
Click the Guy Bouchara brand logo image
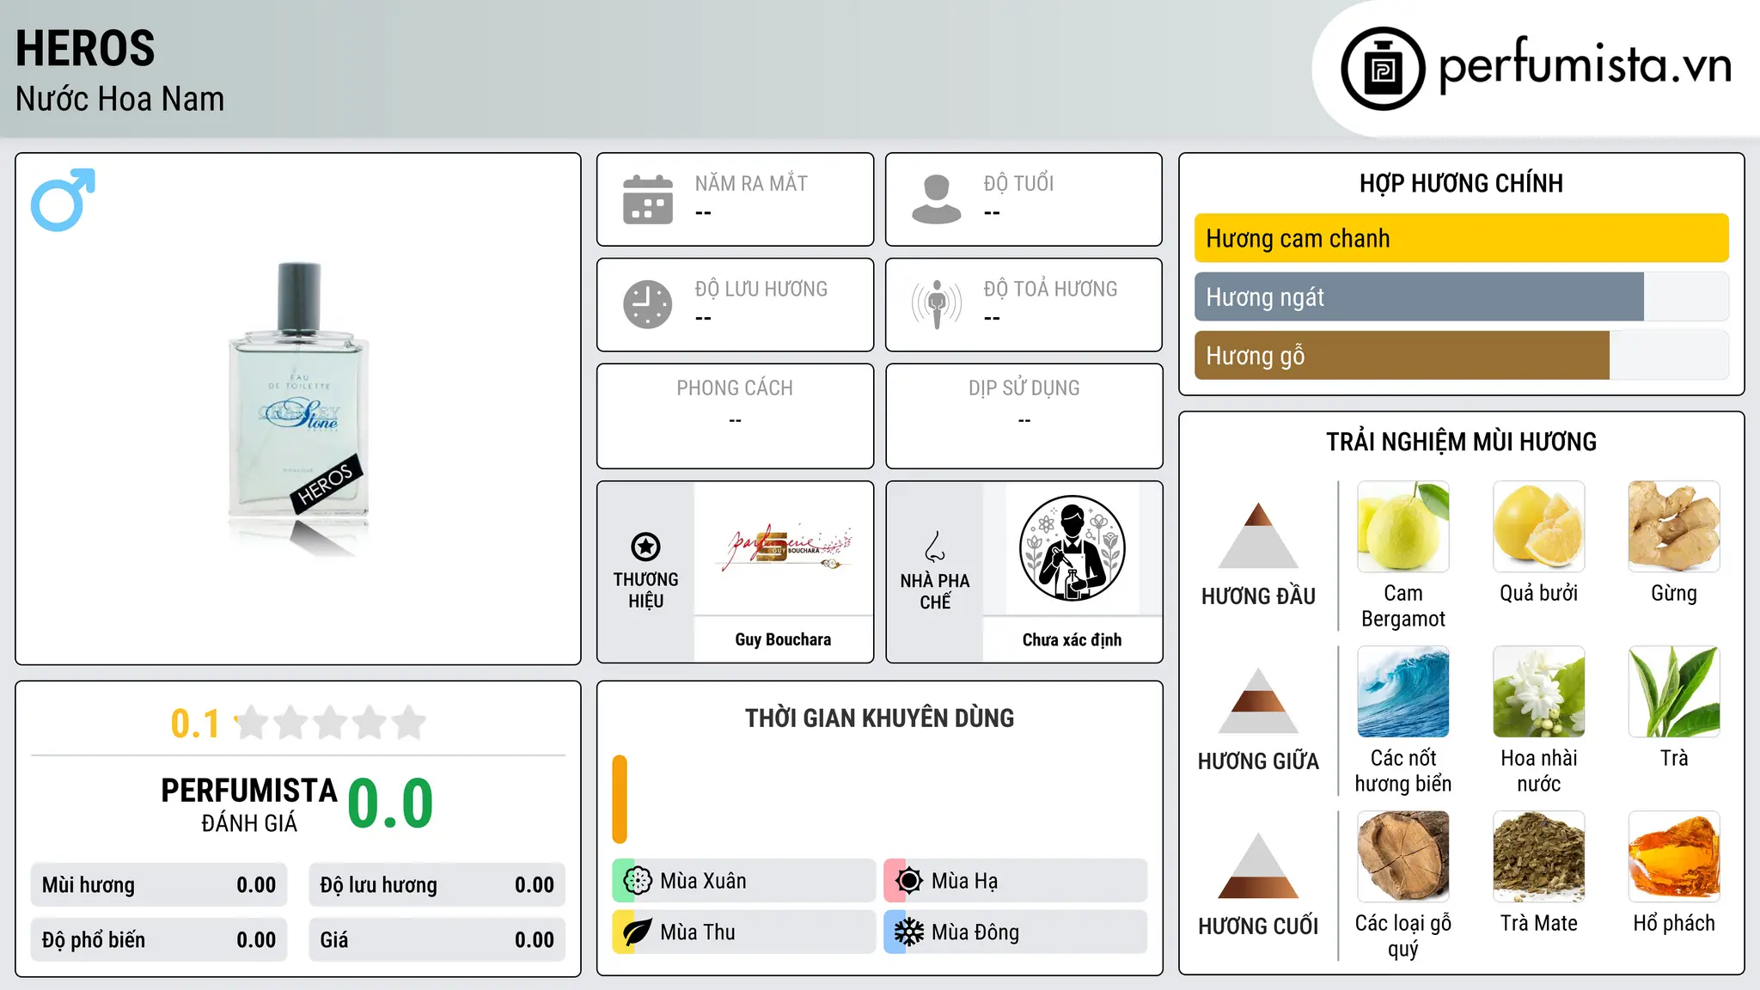784,548
